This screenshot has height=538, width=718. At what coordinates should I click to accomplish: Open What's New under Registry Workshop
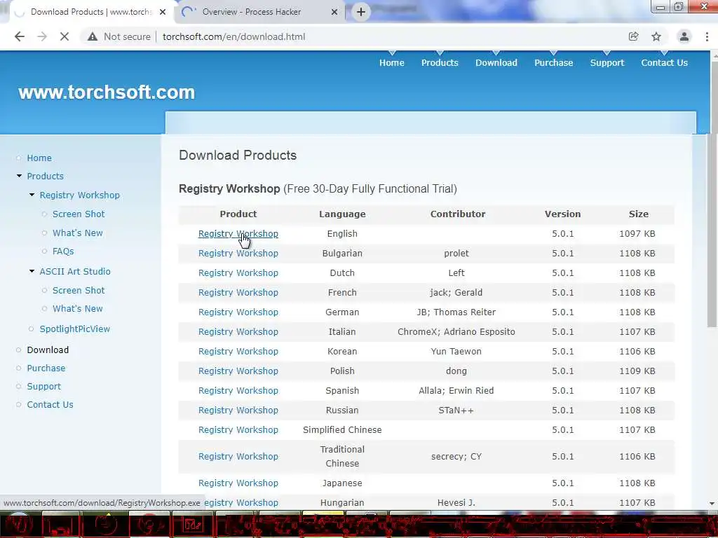tap(77, 233)
